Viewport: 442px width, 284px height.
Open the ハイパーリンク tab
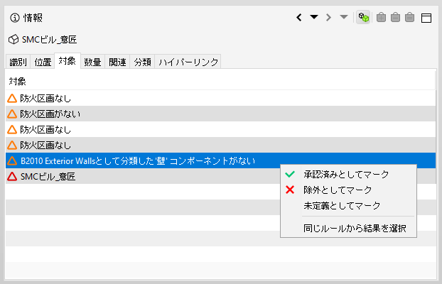188,62
